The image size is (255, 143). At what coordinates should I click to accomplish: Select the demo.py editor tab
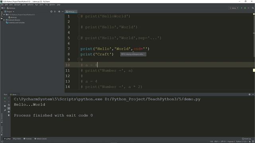point(71,12)
